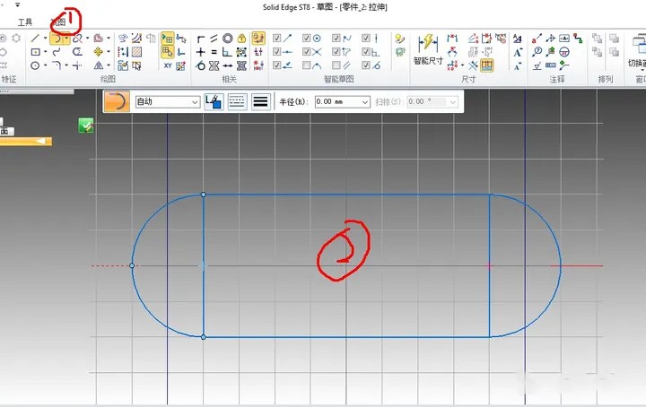This screenshot has width=646, height=407.
Task: Select the Line drawing tool
Action: pos(35,39)
